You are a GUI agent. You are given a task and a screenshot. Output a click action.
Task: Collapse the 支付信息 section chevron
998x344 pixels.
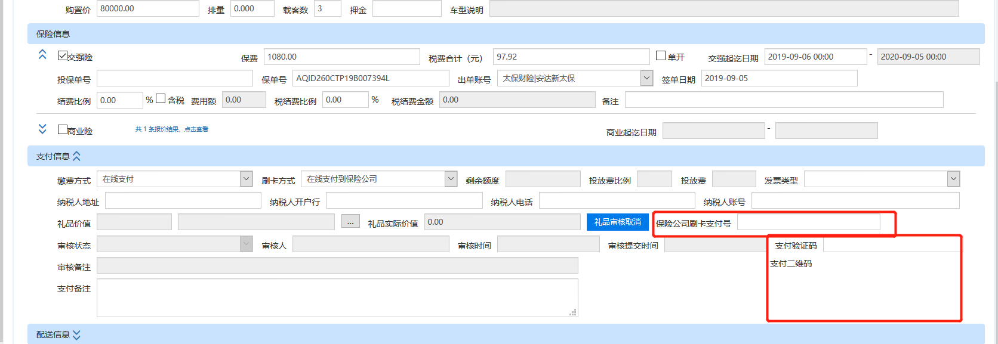(76, 156)
